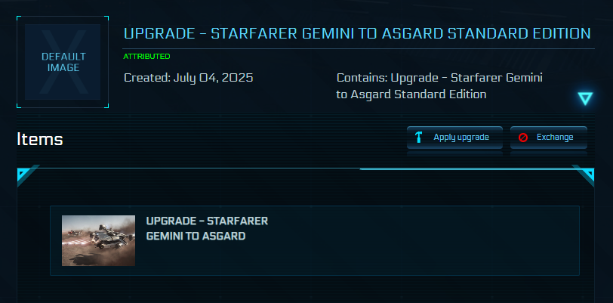The width and height of the screenshot is (613, 303).
Task: Click the item name Upgrade Starfarer Gemini to Asgard
Action: point(207,229)
